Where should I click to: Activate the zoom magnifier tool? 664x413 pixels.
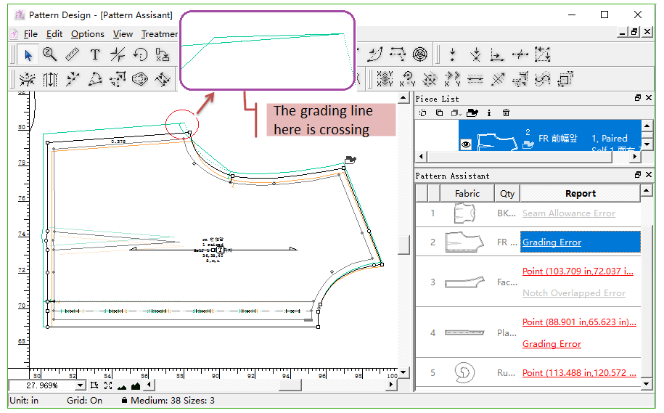click(49, 54)
